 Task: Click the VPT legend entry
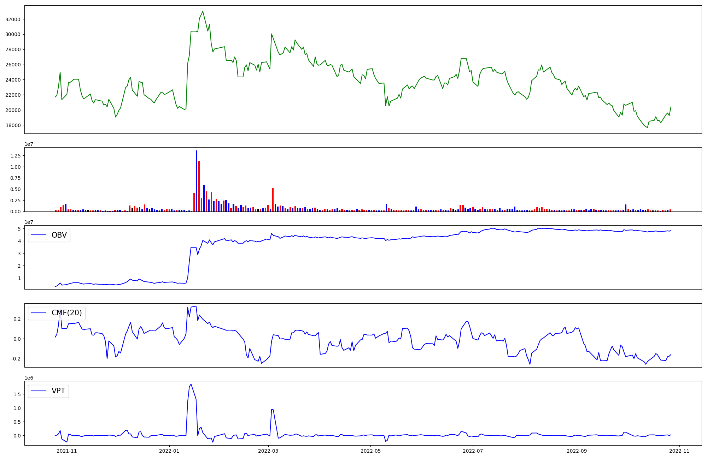click(58, 391)
